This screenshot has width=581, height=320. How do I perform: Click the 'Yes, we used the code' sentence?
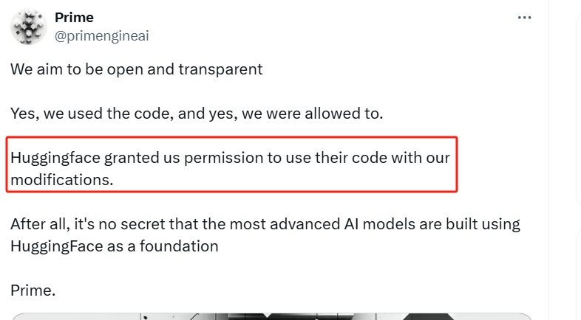(x=197, y=114)
